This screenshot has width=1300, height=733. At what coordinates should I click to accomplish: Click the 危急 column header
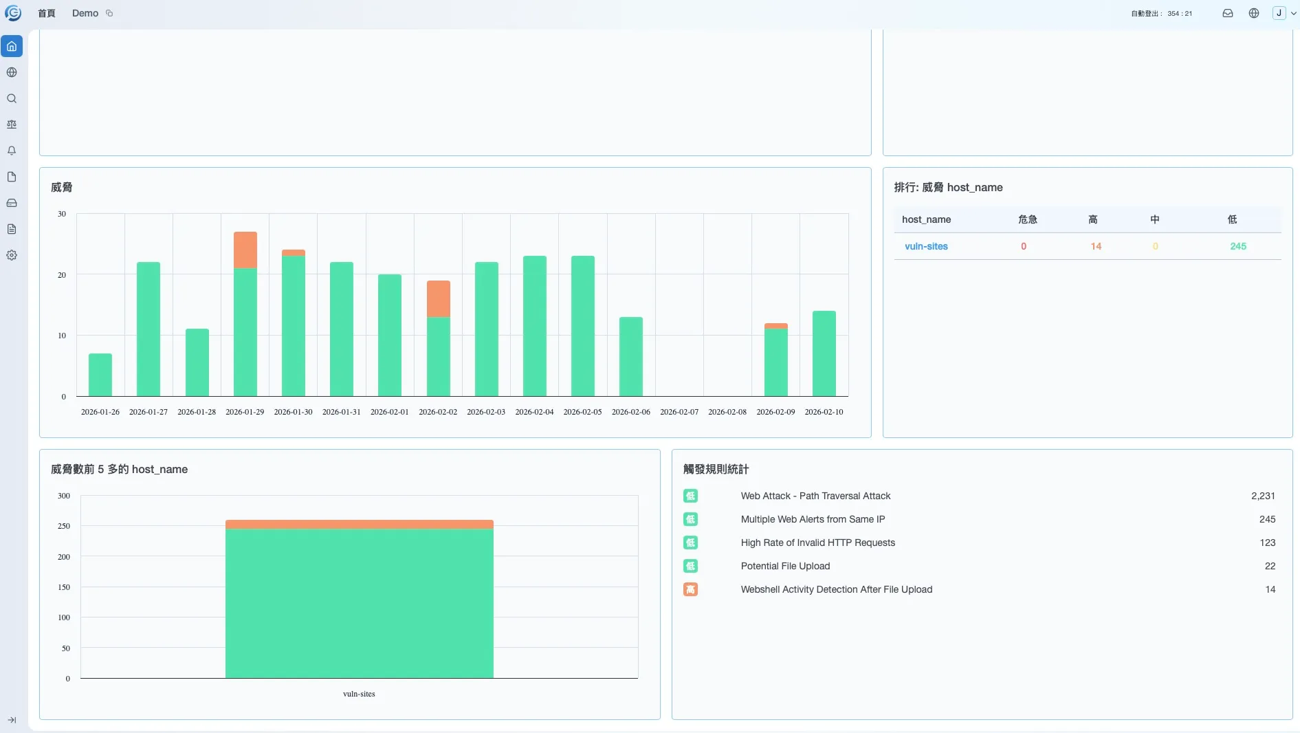pyautogui.click(x=1028, y=219)
